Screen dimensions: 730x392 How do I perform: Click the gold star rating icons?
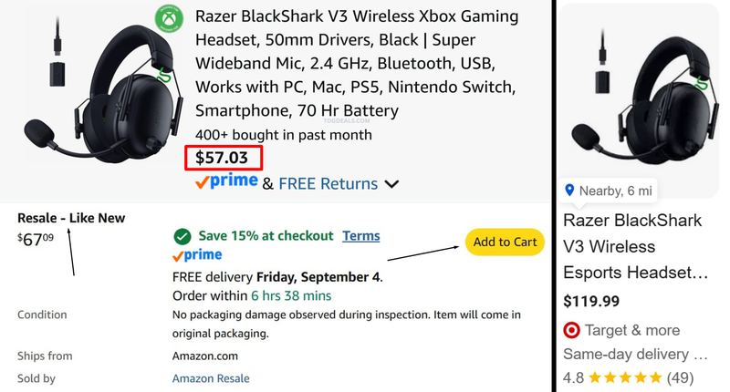(x=625, y=377)
